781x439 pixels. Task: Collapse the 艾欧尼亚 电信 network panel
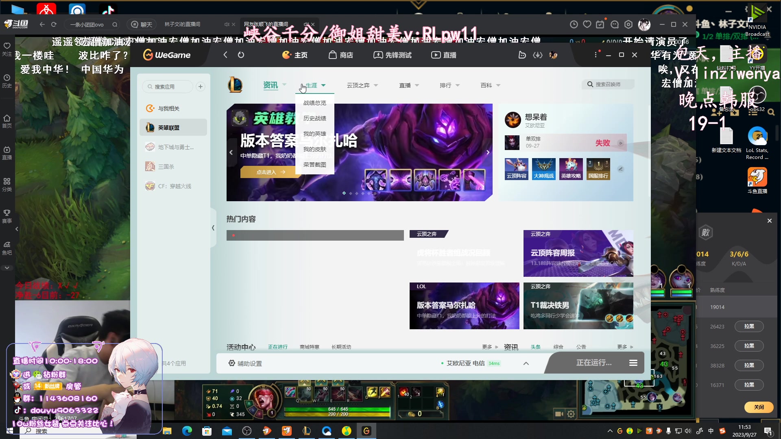526,363
